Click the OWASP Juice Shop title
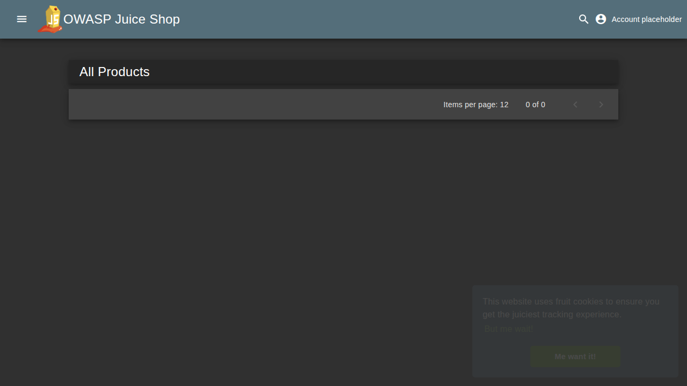Screen dimensions: 687x386 [x=121, y=19]
